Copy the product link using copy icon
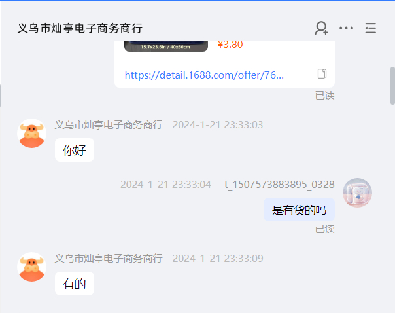This screenshot has width=395, height=313. coord(322,74)
